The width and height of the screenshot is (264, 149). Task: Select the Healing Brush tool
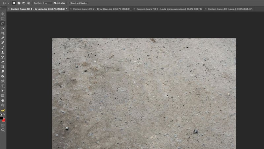click(3, 43)
